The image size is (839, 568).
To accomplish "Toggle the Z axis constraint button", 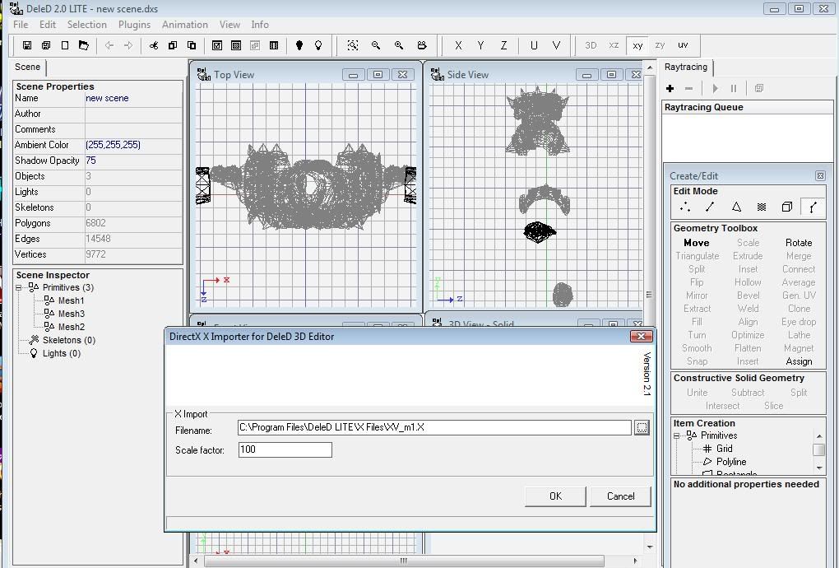I will point(503,45).
